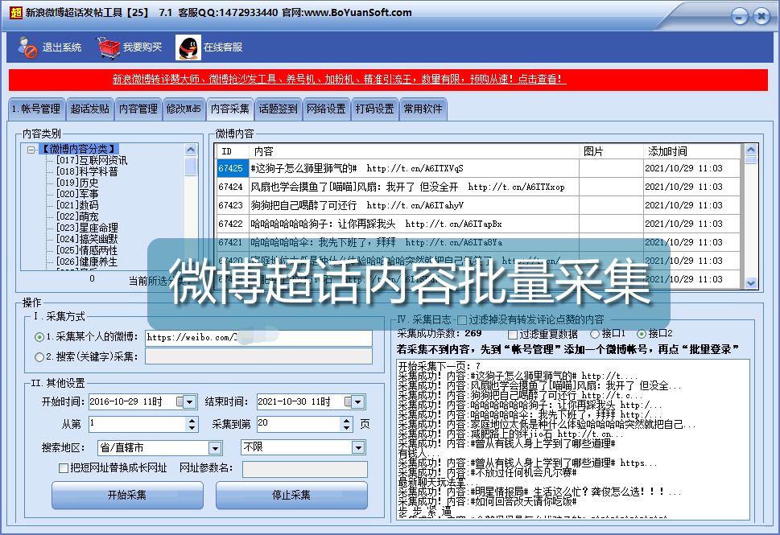Select the [020]军事 category
Viewport: 780px width, 535px height.
[77, 194]
